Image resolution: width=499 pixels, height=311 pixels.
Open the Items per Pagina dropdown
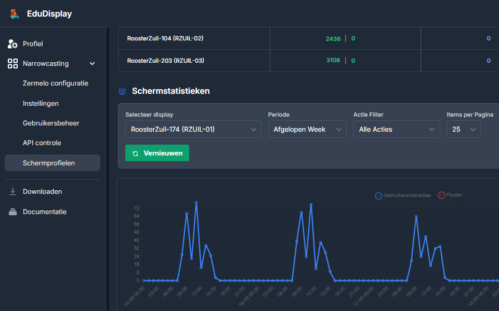[463, 130]
